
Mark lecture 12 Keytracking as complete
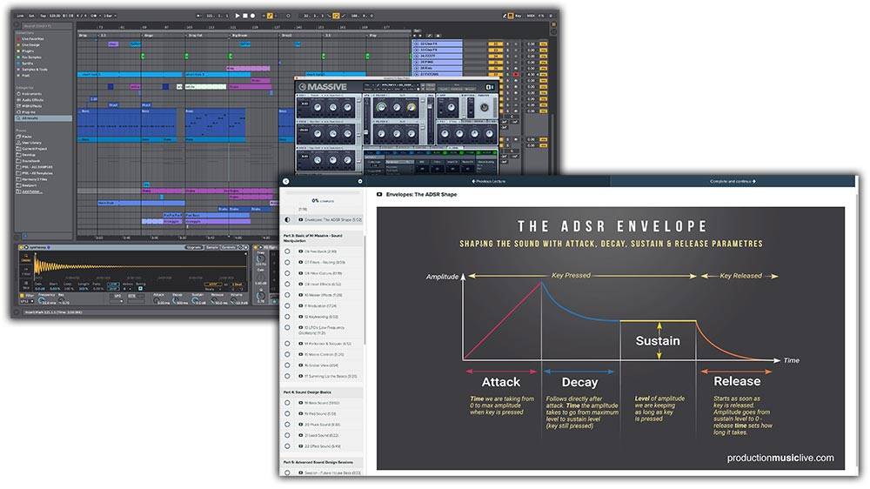tap(287, 317)
